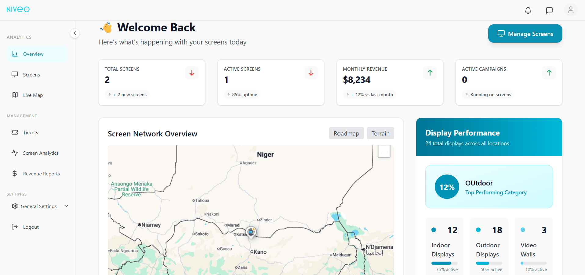Viewport: 585px width, 275px height.
Task: Switch map to Terrain view
Action: click(380, 133)
